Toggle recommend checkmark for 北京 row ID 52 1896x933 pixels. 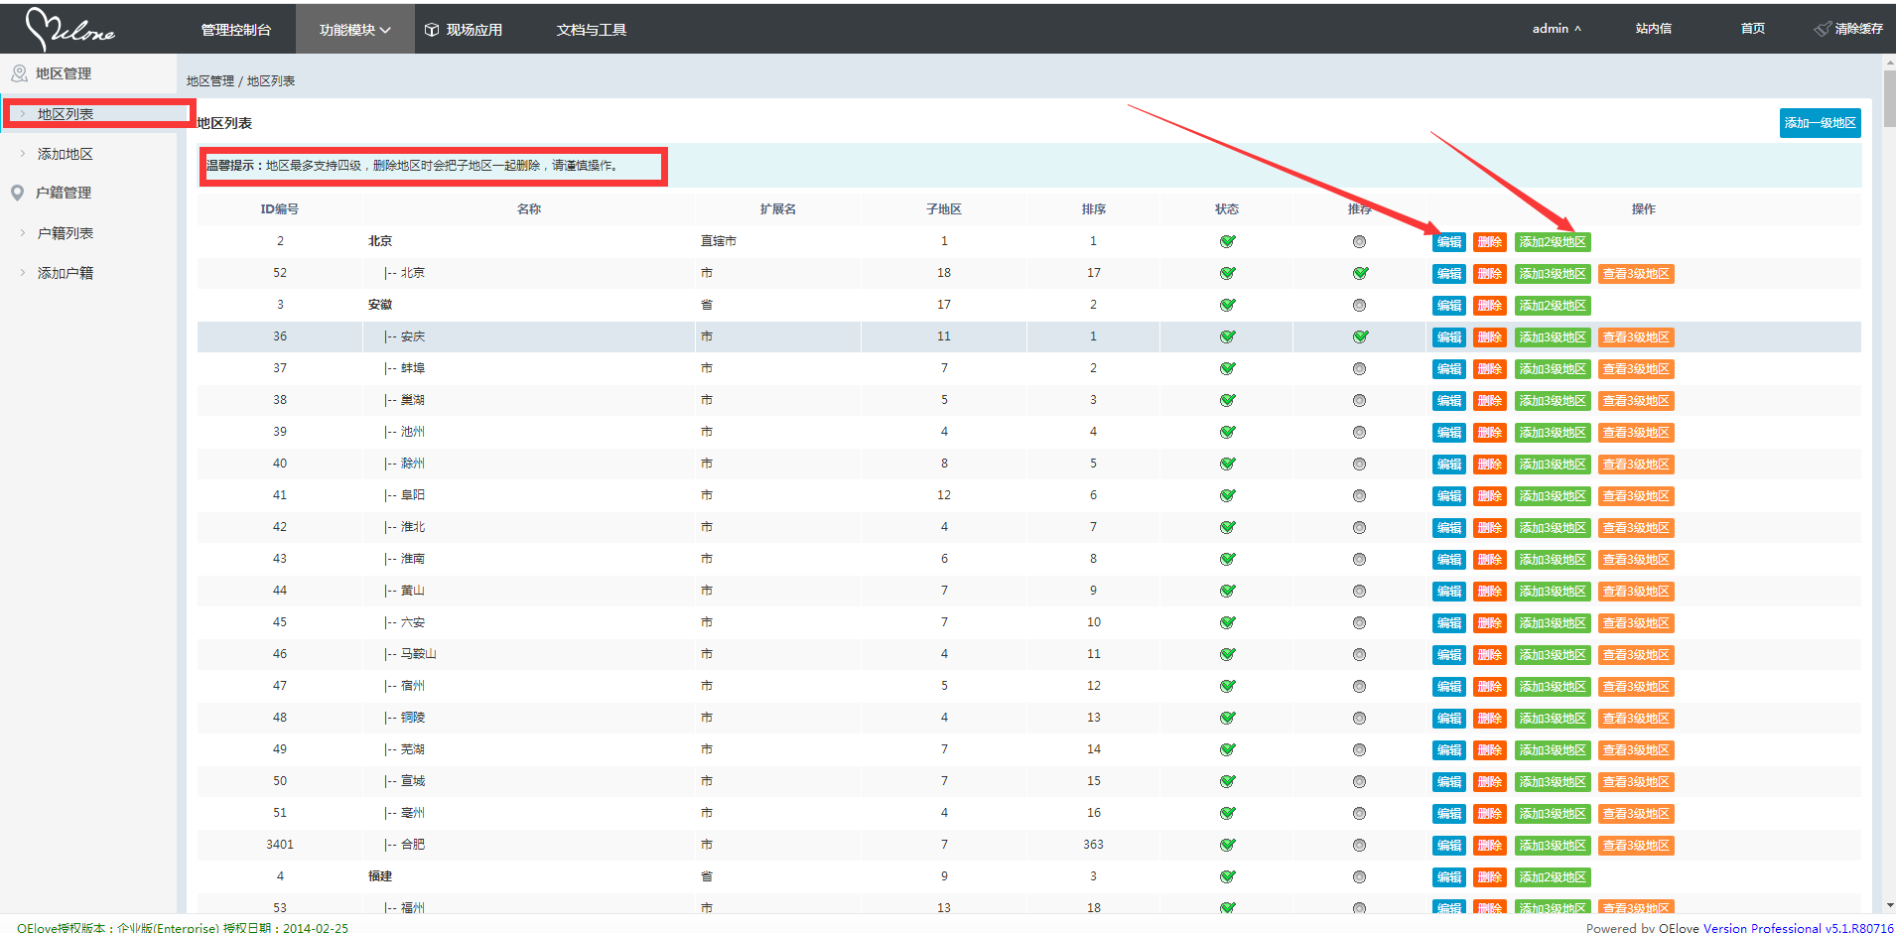click(x=1361, y=273)
